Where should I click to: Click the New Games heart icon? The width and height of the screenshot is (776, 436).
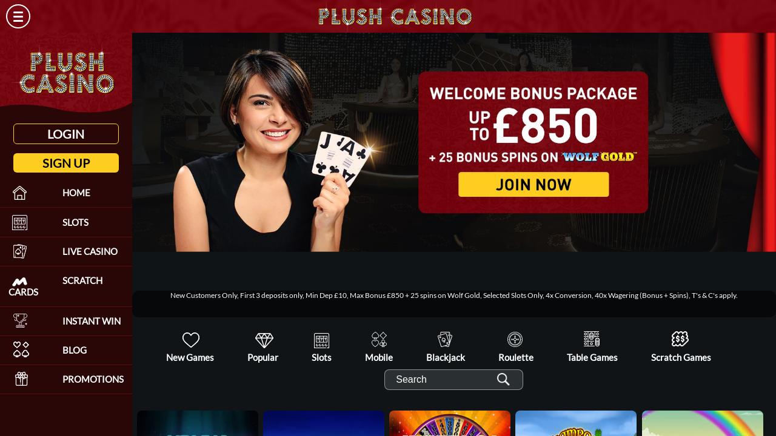tap(190, 340)
